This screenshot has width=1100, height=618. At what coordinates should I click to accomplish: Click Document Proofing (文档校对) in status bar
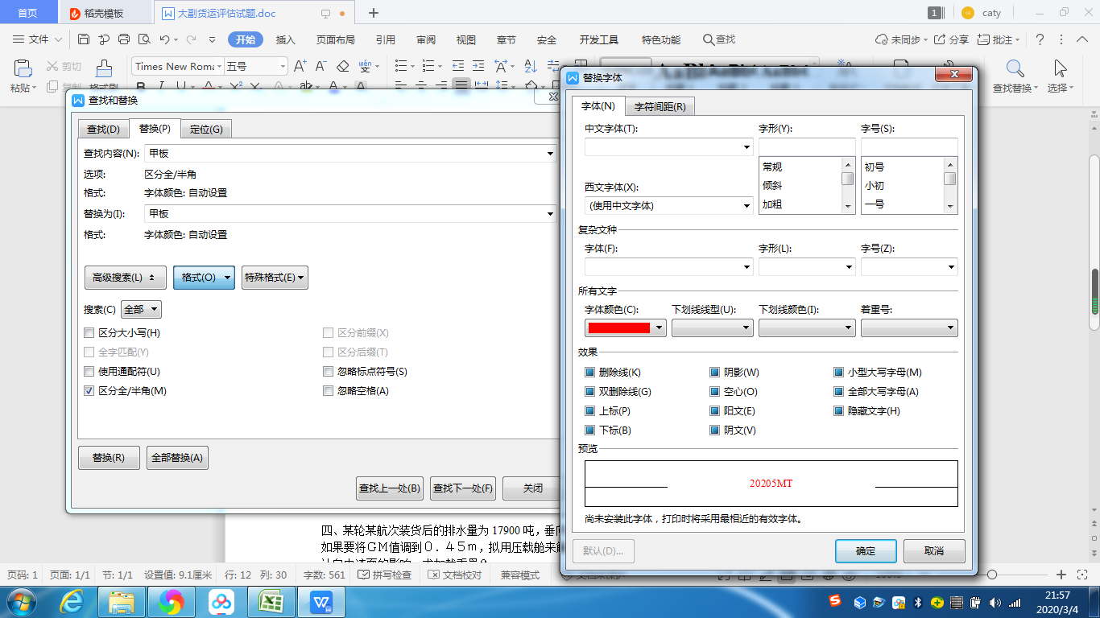[455, 575]
